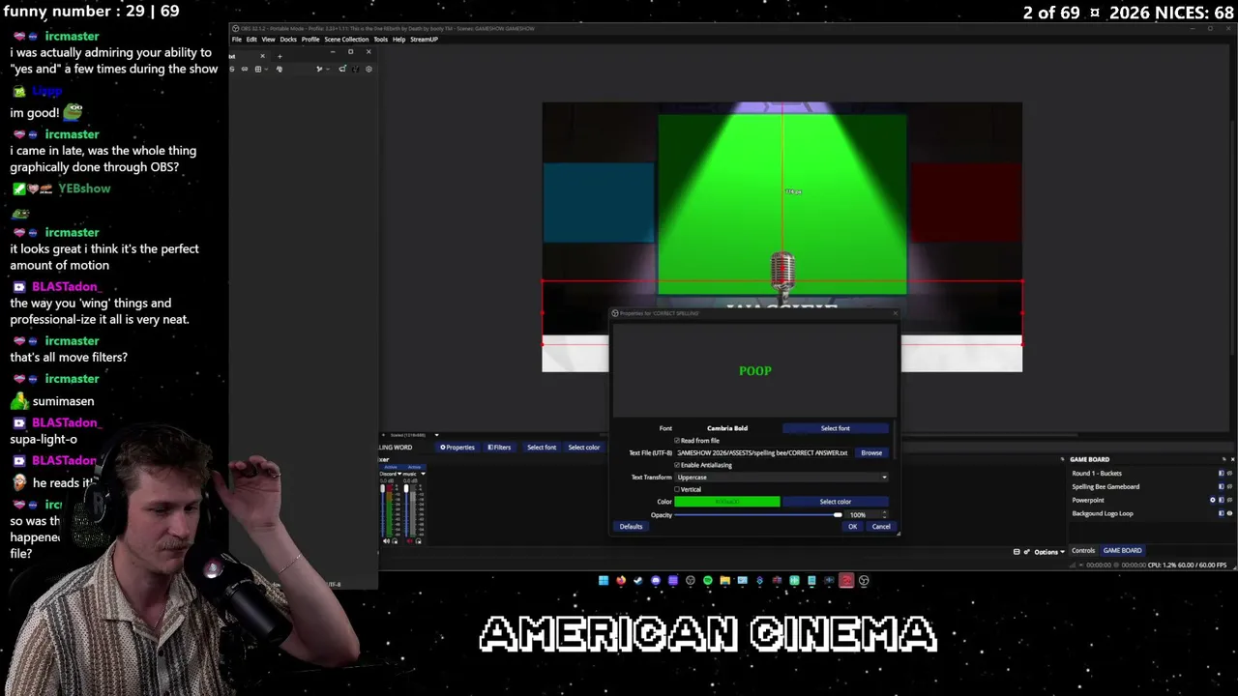Open the Discord mixer channel dropdown
Image resolution: width=1238 pixels, height=696 pixels.
tap(399, 474)
